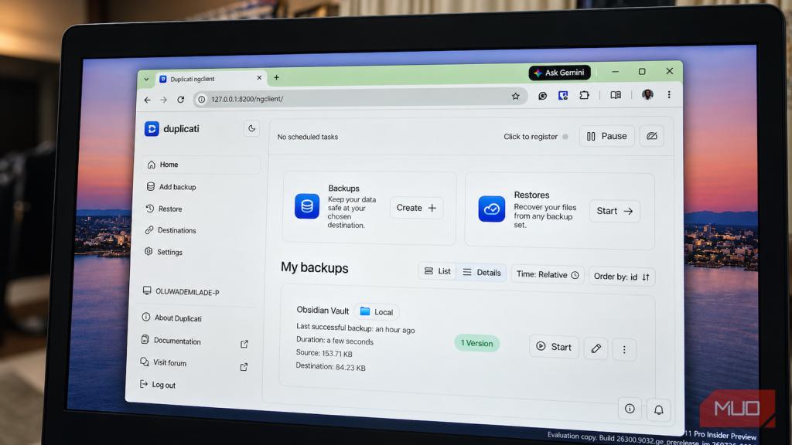Expand the tab search chevron
Viewport: 792px width, 445px height.
[146, 80]
